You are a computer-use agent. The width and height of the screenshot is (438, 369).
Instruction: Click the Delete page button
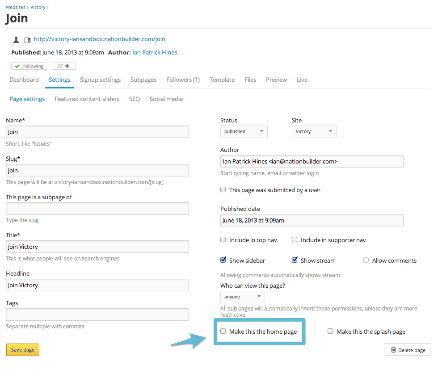point(407,350)
